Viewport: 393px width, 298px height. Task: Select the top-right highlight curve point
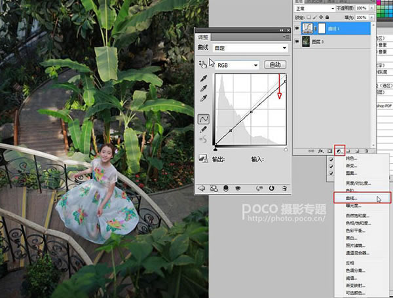pyautogui.click(x=286, y=81)
